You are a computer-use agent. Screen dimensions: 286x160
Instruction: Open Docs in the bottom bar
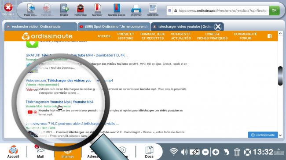(x=149, y=152)
